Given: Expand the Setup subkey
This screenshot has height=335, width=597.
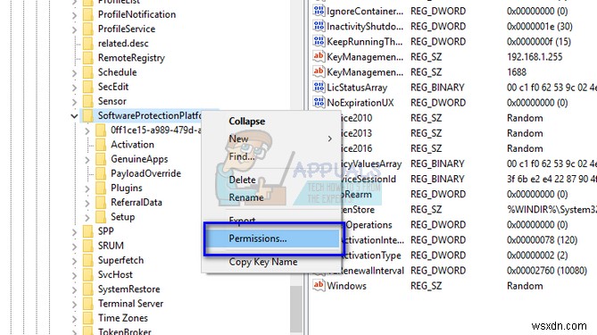Looking at the screenshot, I should [x=87, y=218].
